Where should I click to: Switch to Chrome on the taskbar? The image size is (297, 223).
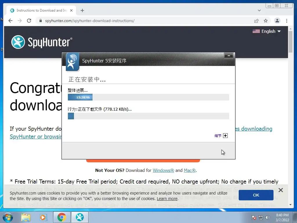point(62,217)
